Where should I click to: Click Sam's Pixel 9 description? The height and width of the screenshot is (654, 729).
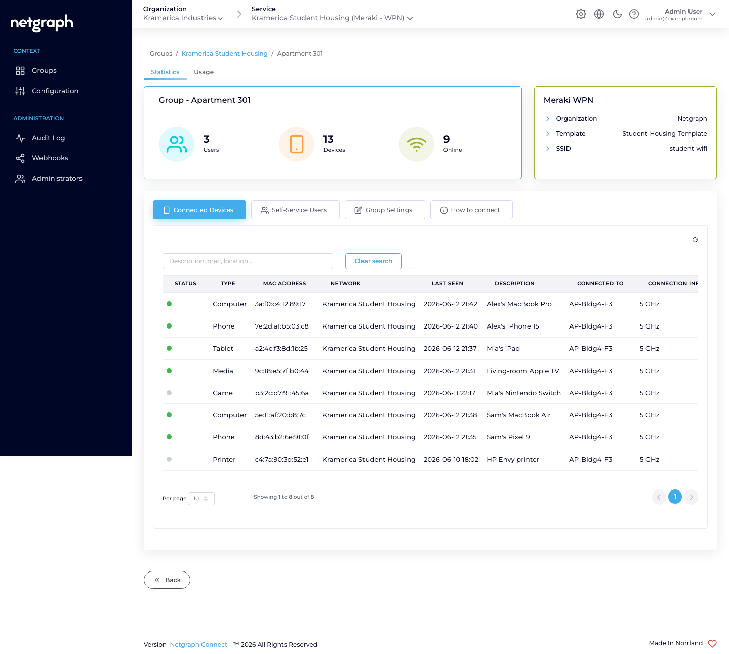coord(508,437)
